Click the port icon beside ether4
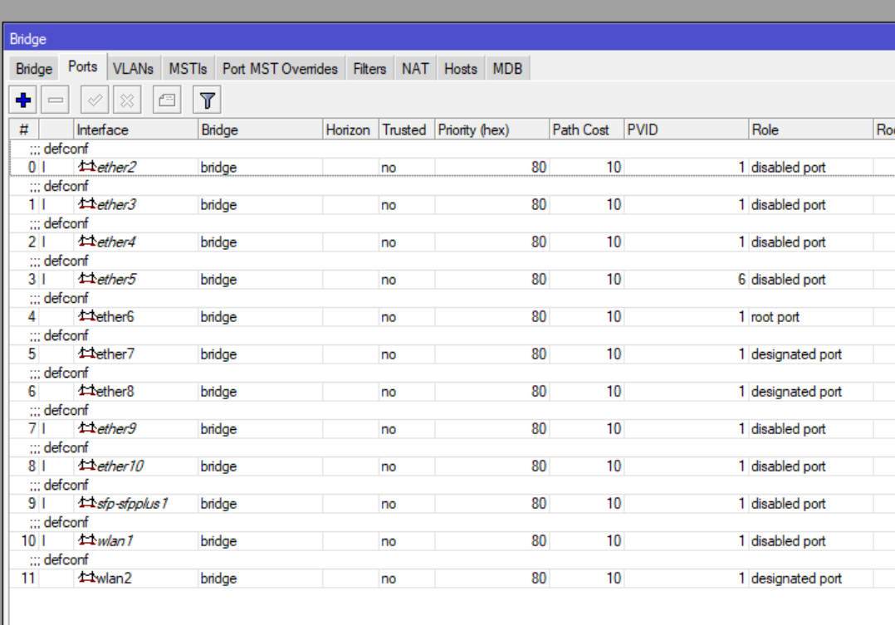The height and width of the screenshot is (625, 895). [86, 242]
